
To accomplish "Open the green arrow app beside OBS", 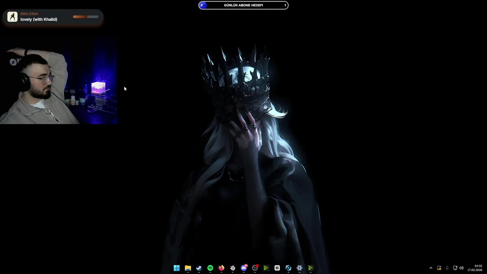I will (266, 268).
